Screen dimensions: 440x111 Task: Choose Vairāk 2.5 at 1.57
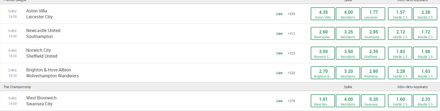pyautogui.click(x=400, y=14)
